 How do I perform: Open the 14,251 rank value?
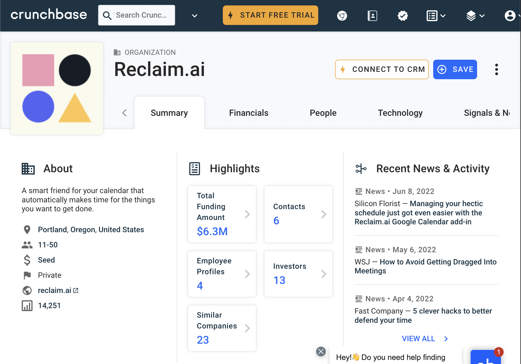pos(49,306)
